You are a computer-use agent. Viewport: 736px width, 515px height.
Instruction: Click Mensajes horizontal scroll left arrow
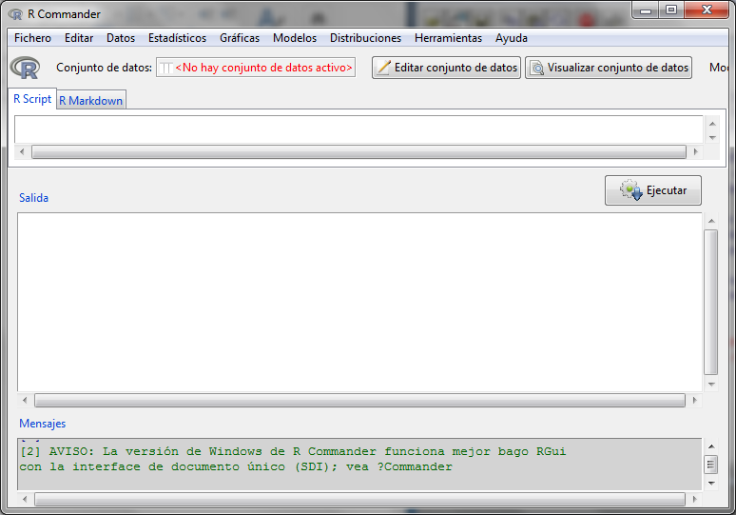pos(25,499)
